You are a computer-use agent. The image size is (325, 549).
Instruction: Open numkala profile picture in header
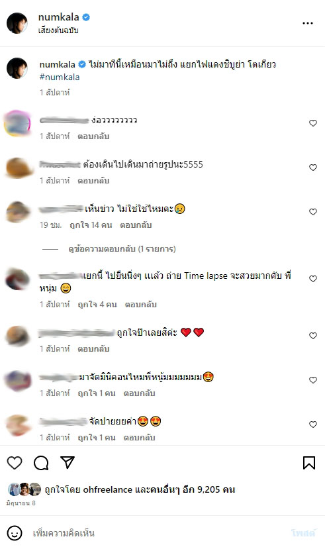pos(17,23)
